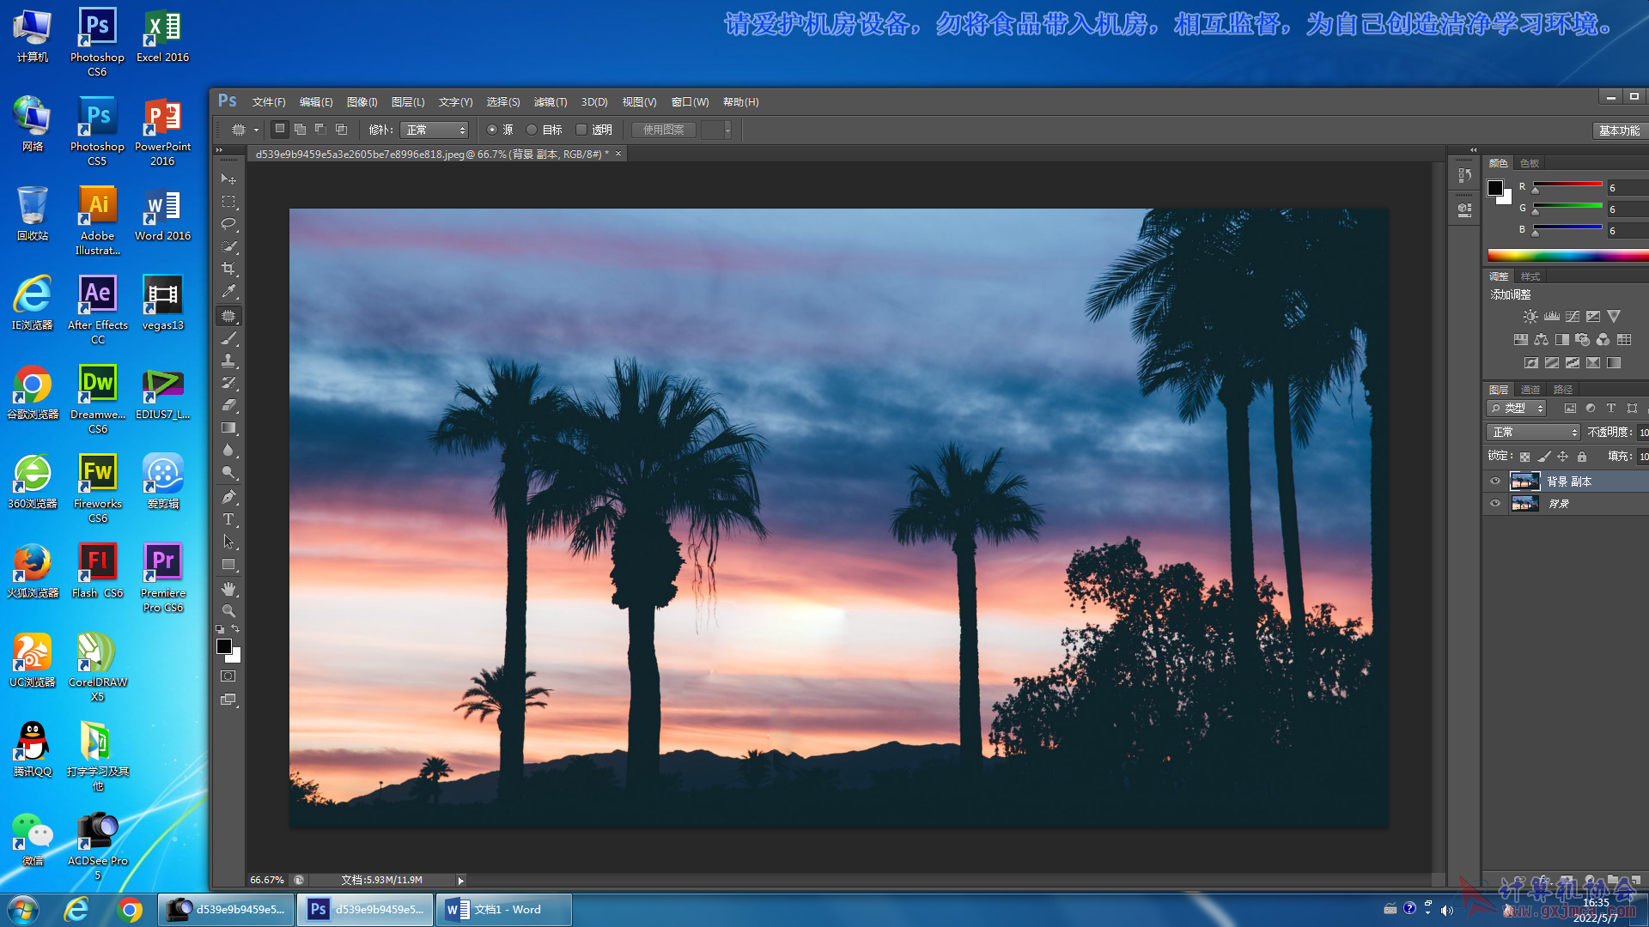Viewport: 1649px width, 927px height.
Task: Open the 窗口(W) menu
Action: (690, 102)
